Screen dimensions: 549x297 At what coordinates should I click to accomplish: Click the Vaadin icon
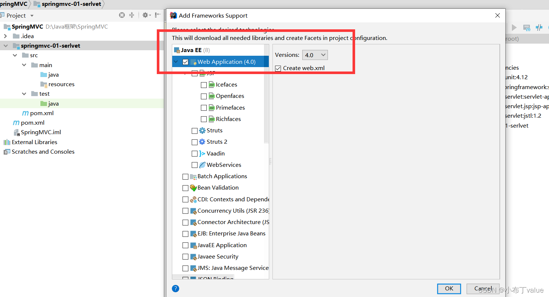point(202,154)
